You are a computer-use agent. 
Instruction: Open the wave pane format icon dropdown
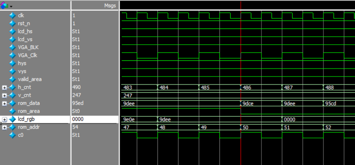pyautogui.click(x=11, y=6)
